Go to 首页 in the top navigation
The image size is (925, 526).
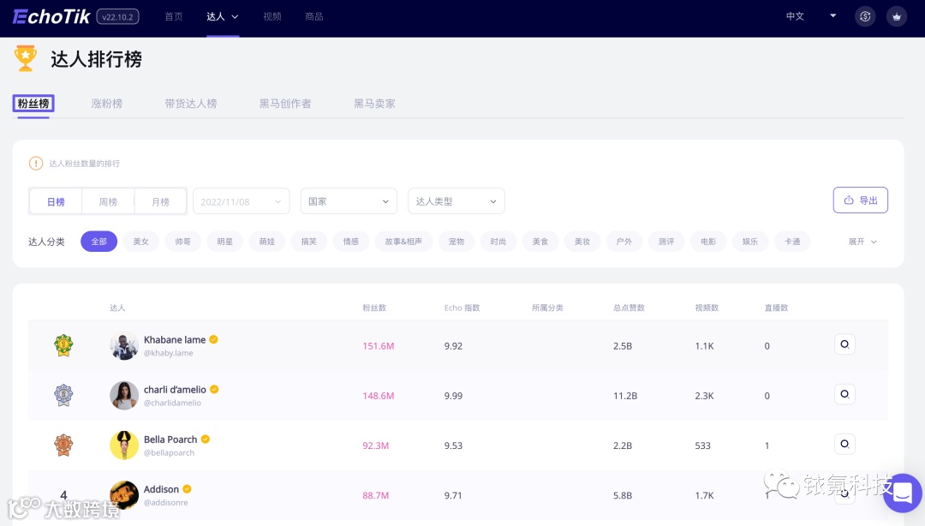(173, 16)
